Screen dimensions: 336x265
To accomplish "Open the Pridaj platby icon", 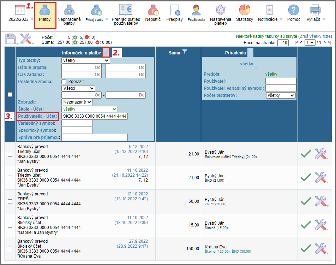I will 96,10.
